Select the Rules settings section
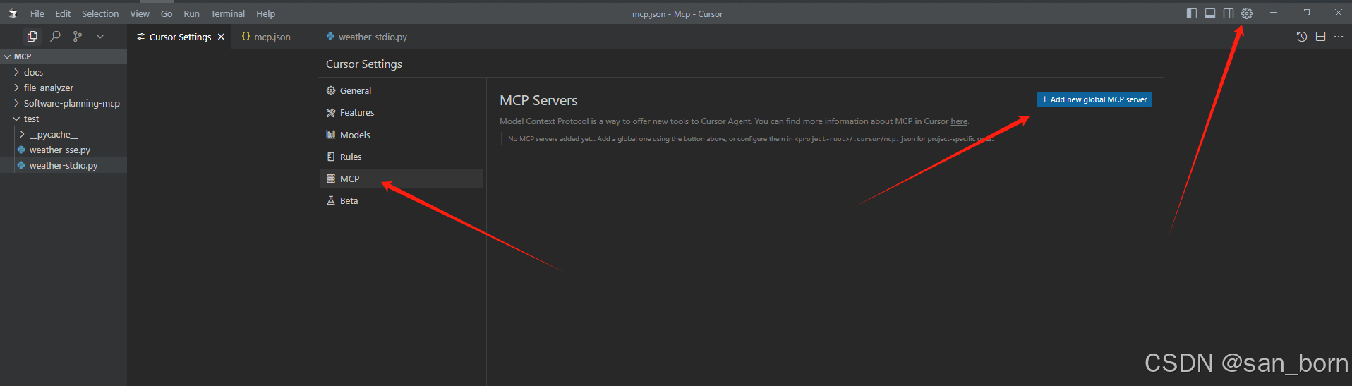 402,157
